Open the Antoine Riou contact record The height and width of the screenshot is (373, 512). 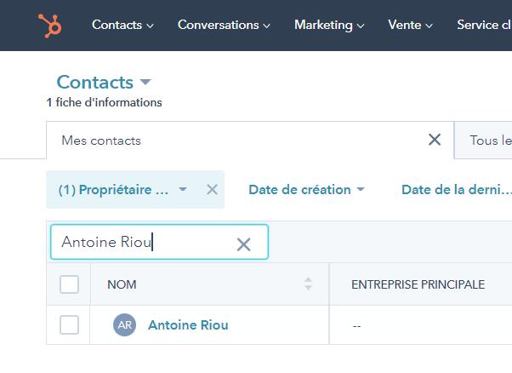coord(188,325)
